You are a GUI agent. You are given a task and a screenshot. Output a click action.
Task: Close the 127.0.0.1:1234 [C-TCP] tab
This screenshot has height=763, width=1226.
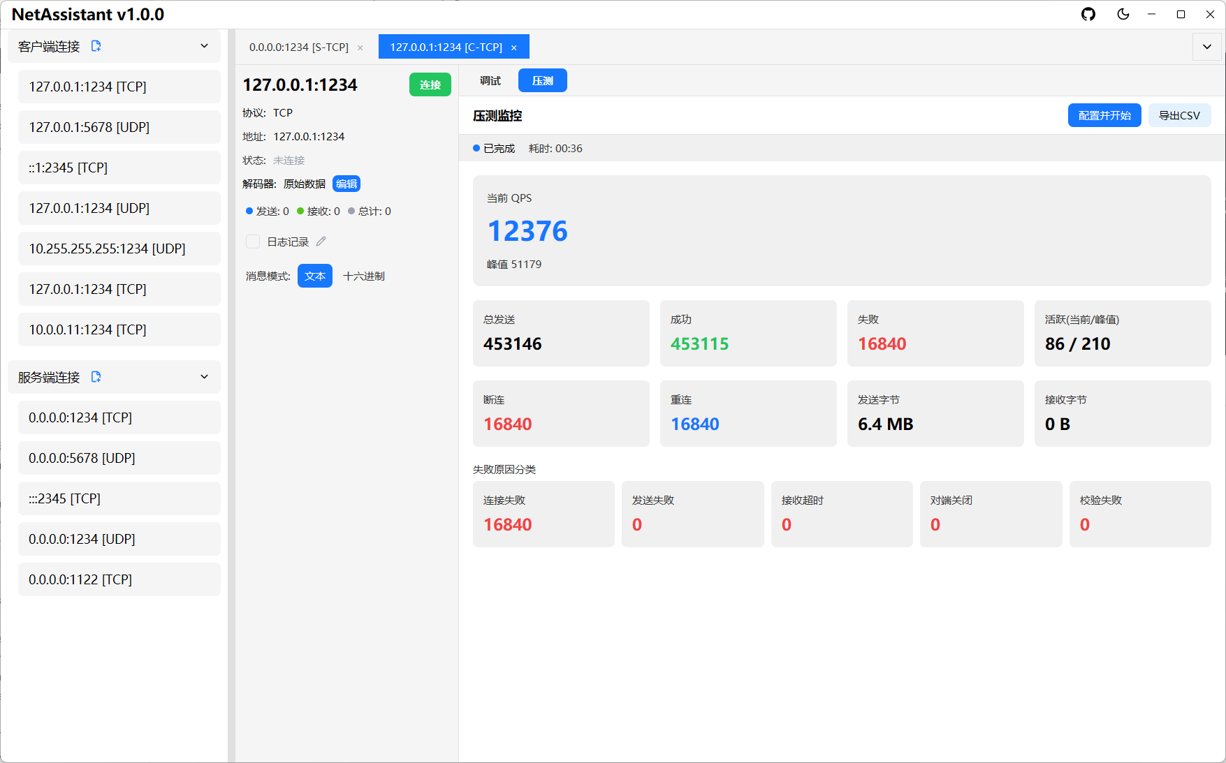click(514, 47)
